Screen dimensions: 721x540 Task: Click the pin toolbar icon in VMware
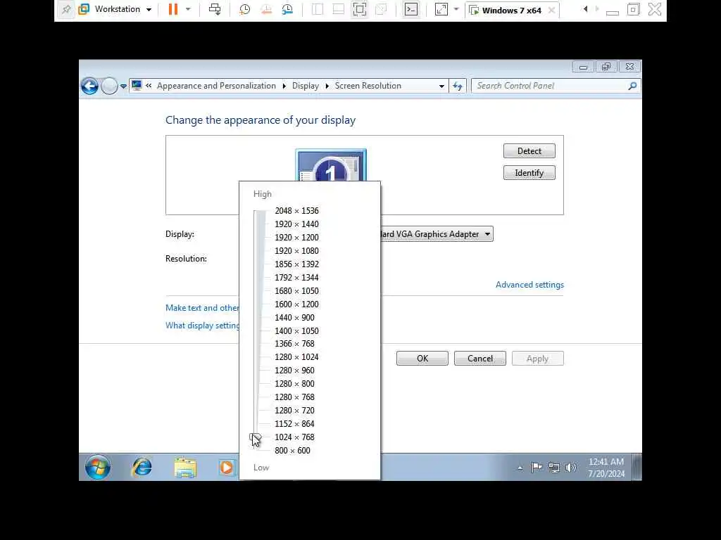[66, 9]
